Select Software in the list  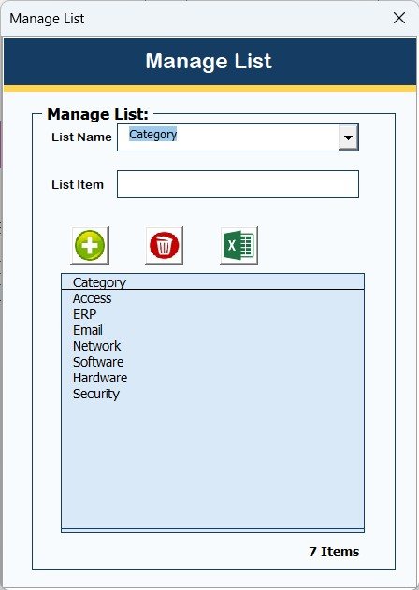(x=212, y=362)
